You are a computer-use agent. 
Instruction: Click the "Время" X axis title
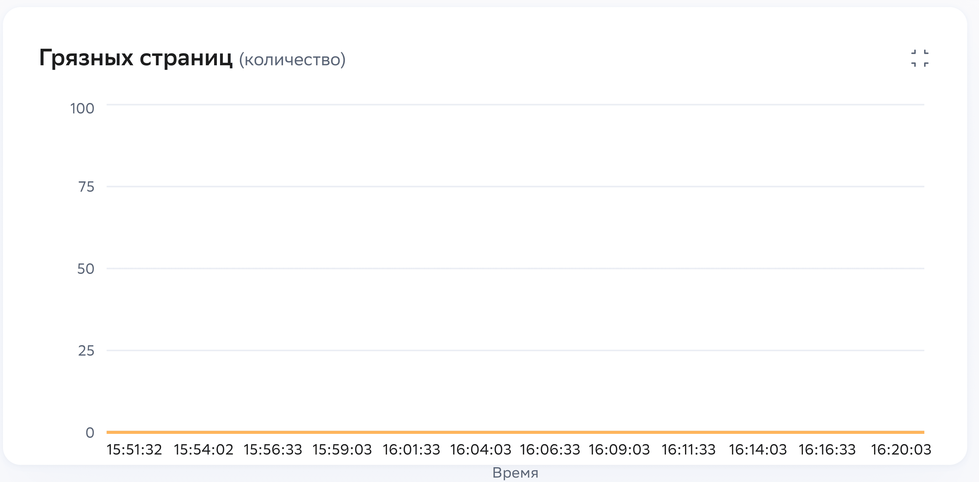(x=515, y=473)
